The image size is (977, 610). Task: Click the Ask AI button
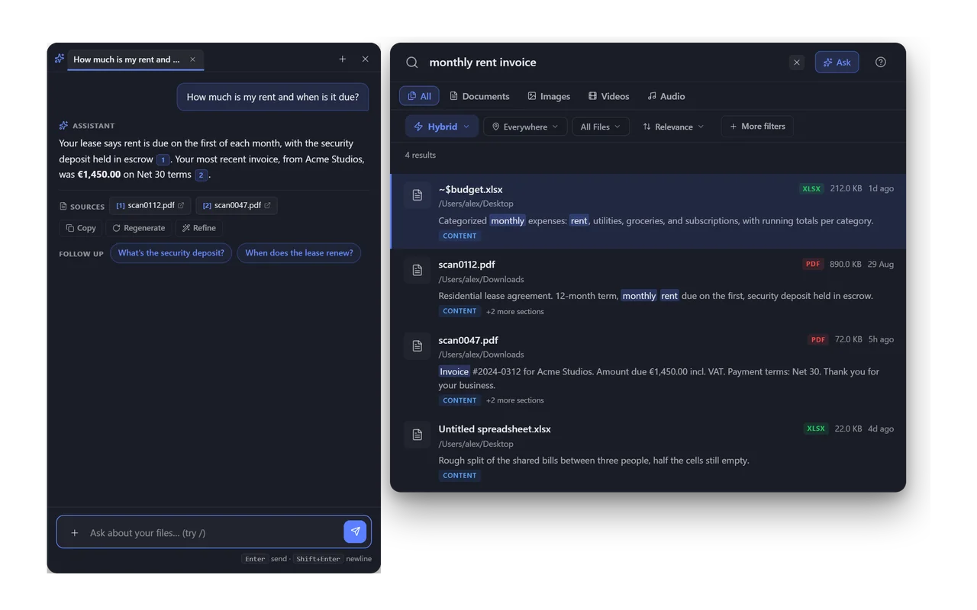[837, 63]
